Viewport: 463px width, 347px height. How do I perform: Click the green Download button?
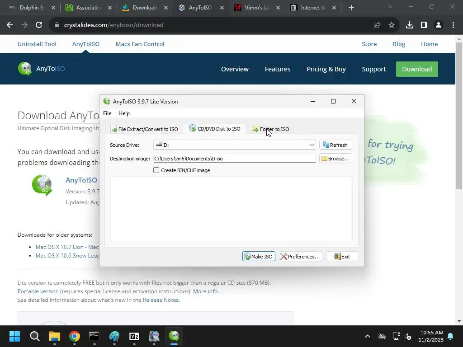pyautogui.click(x=417, y=69)
